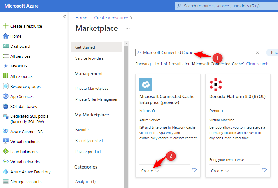Open the Virtual machines sidebar icon
Image resolution: width=278 pixels, height=188 pixels.
click(5, 142)
